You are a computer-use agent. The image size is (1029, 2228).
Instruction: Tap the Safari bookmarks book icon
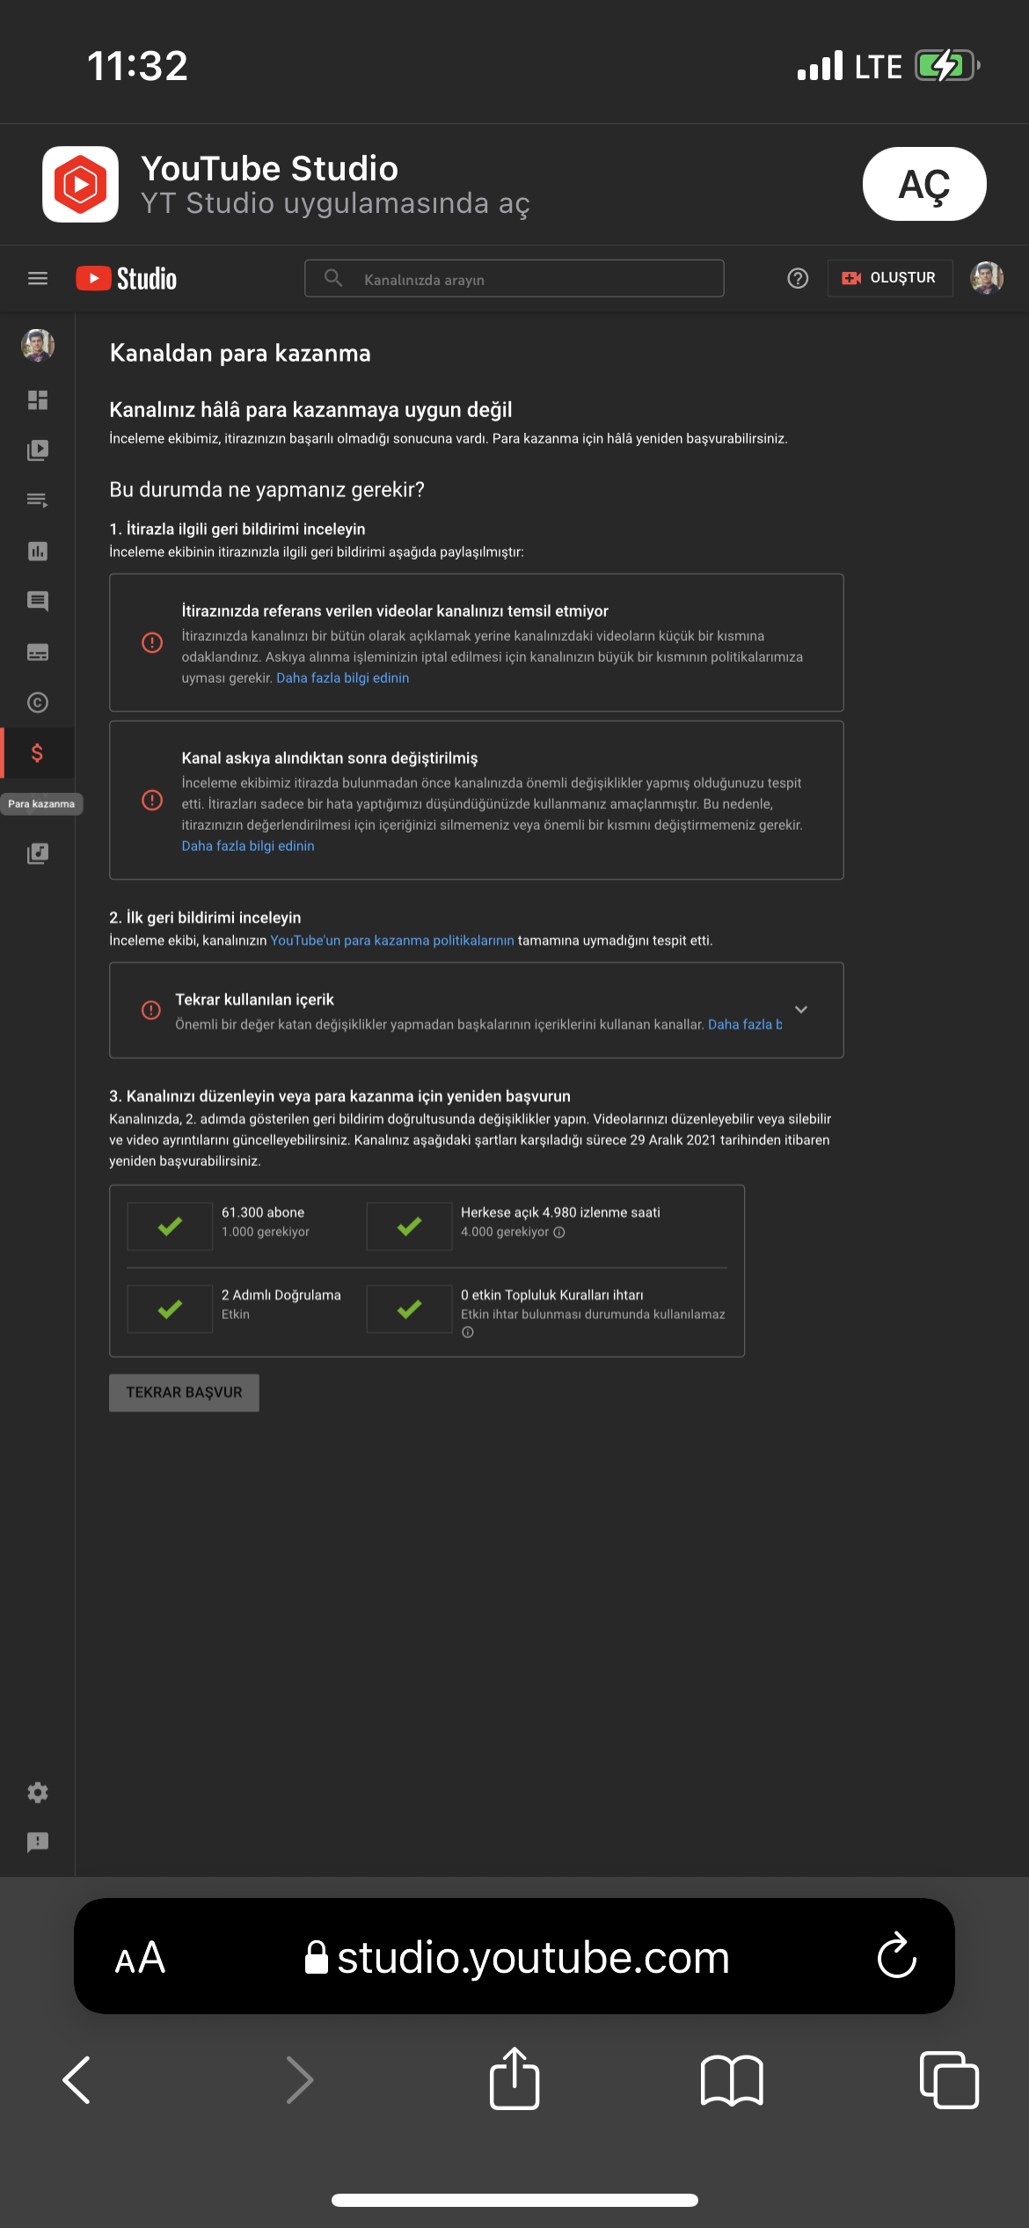coord(732,2080)
